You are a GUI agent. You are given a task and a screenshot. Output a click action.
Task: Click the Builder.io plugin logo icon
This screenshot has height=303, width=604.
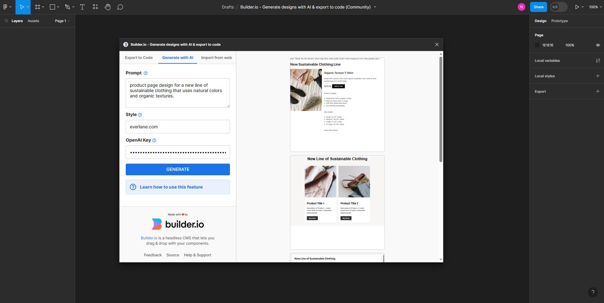(126, 44)
